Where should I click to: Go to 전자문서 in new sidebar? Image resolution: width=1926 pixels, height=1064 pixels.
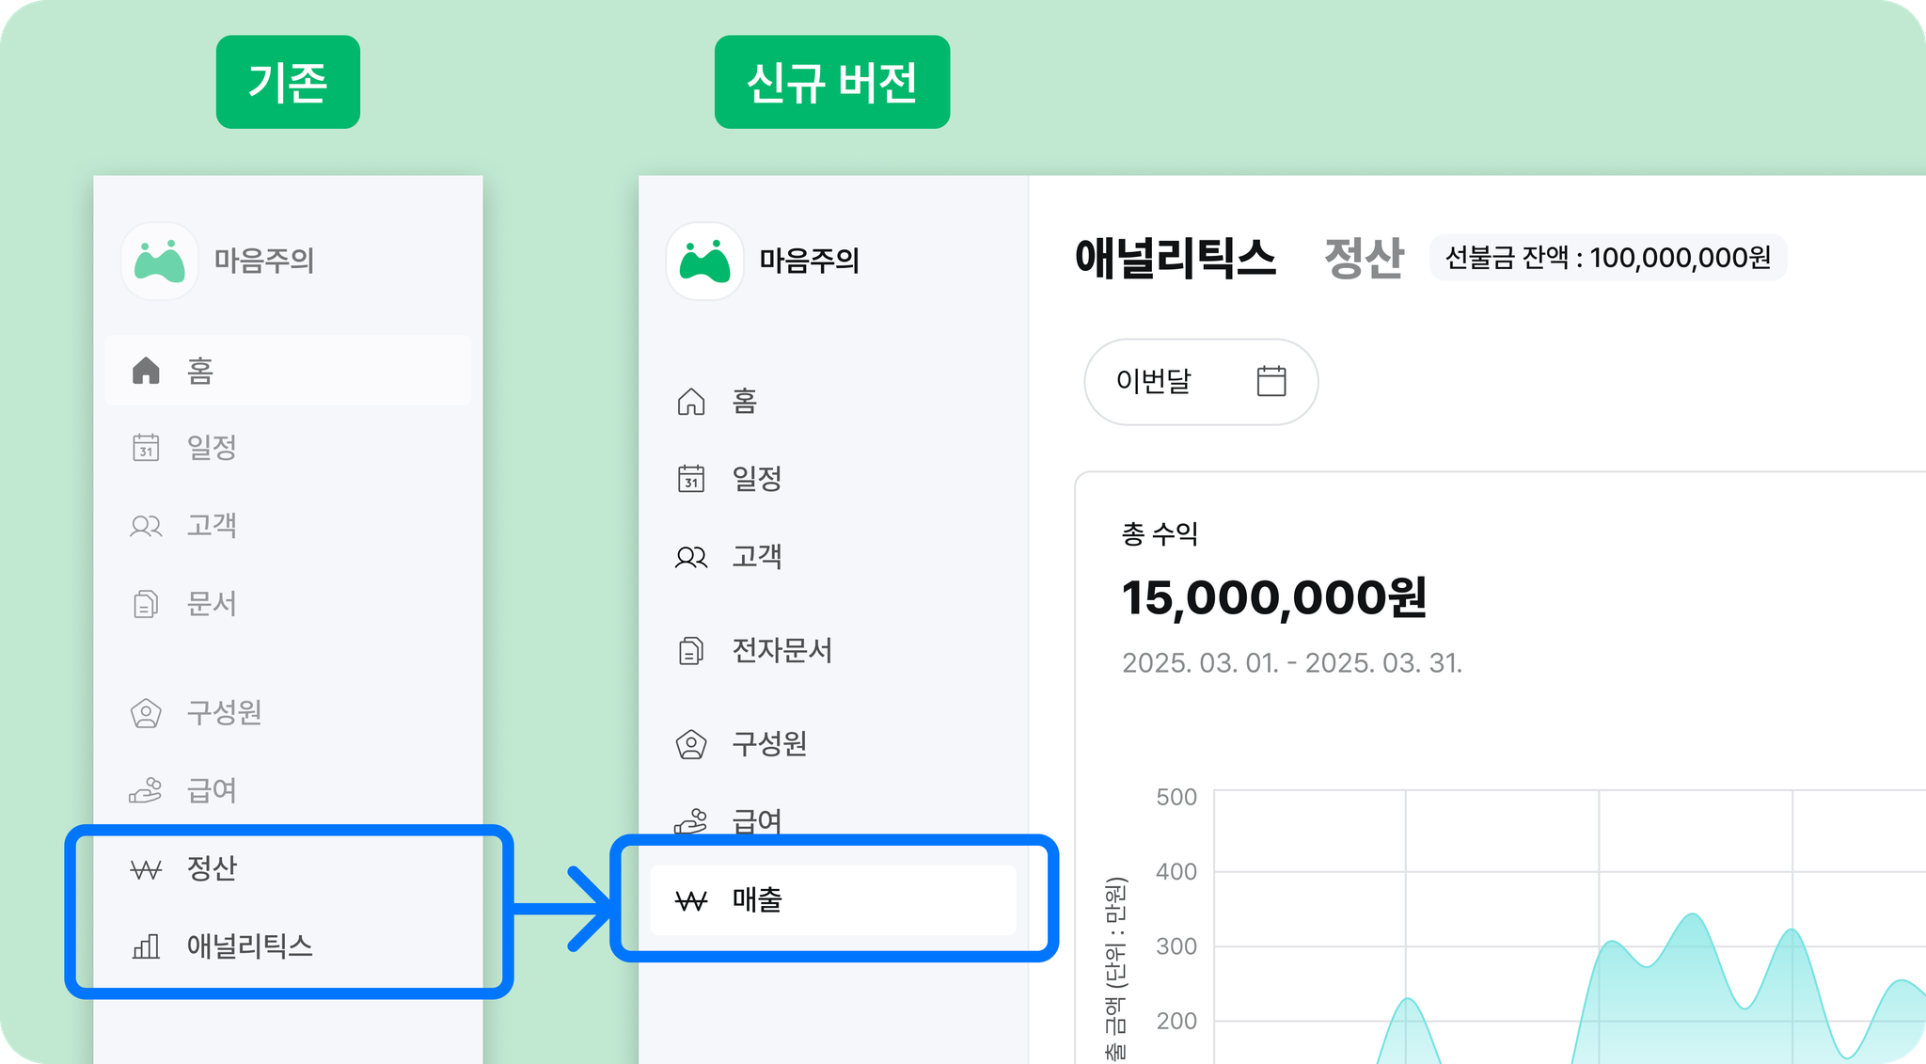(833, 650)
